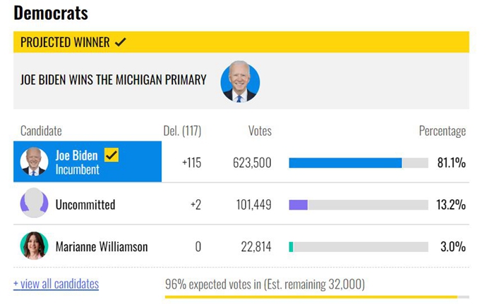Click the Votes column header

(x=260, y=131)
